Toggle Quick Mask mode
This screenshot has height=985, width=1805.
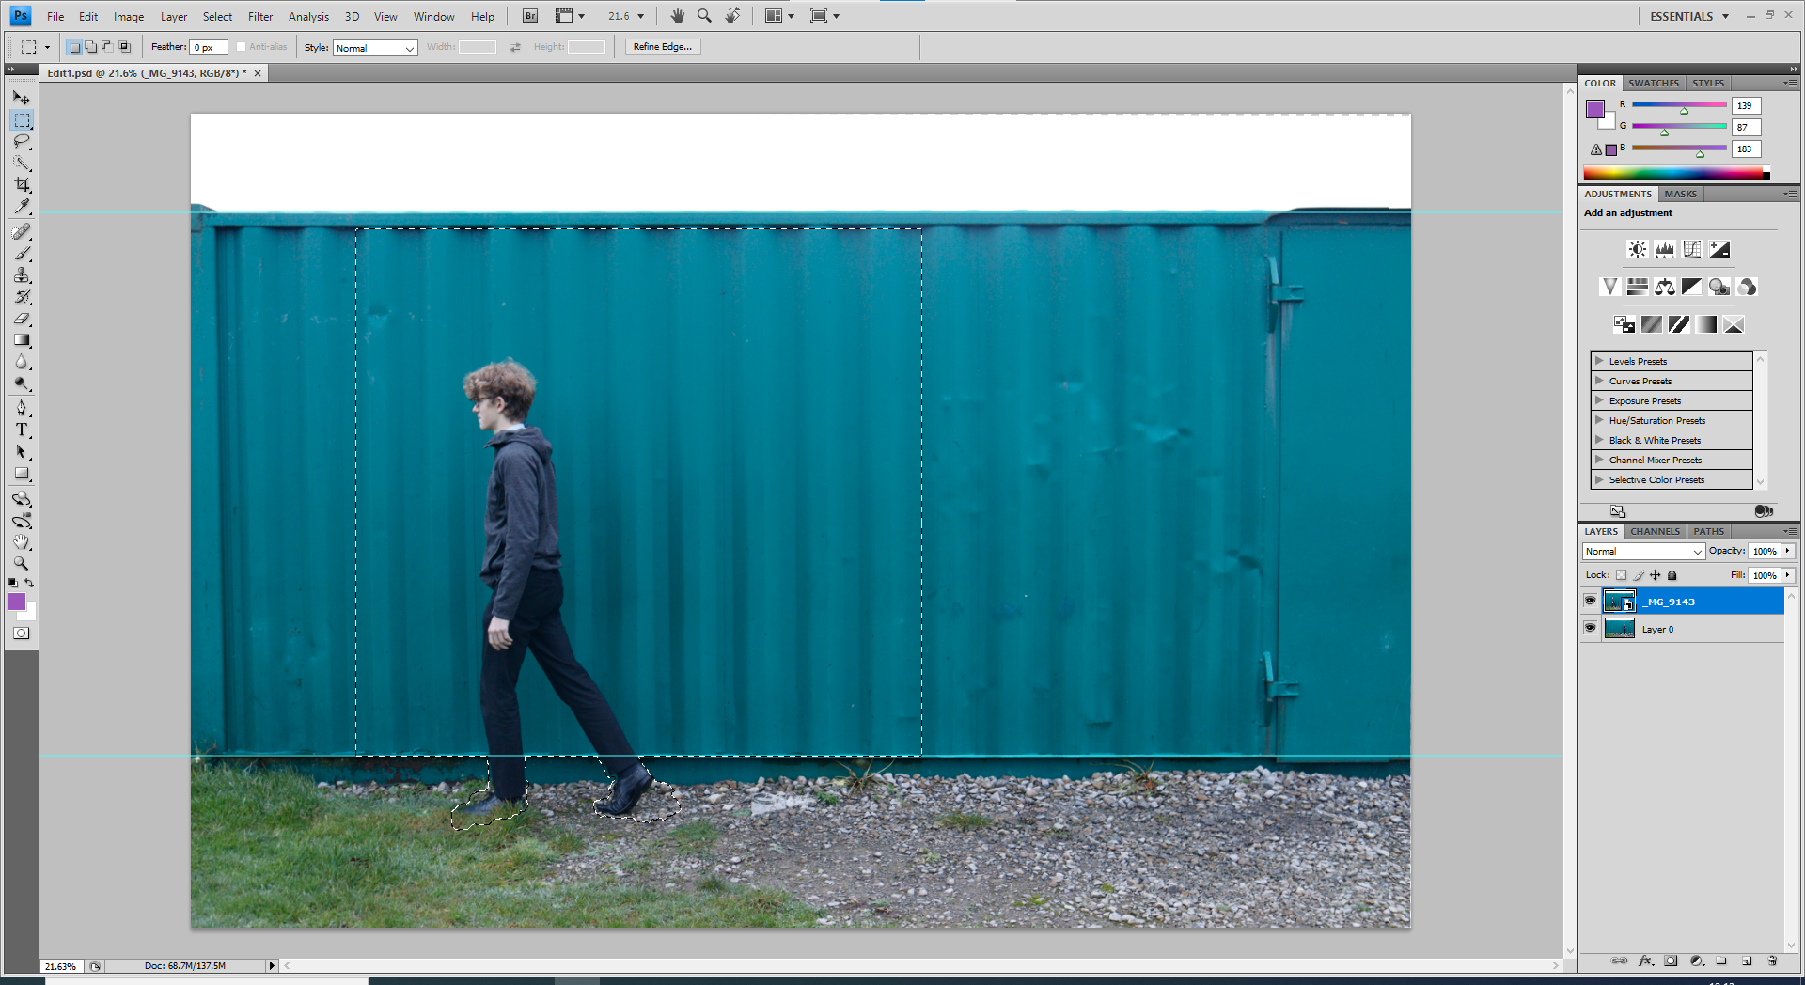click(x=22, y=633)
